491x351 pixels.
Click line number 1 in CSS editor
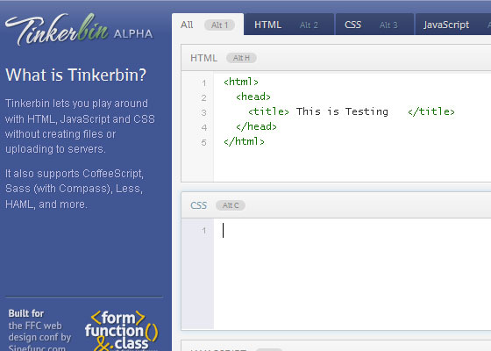(x=203, y=231)
